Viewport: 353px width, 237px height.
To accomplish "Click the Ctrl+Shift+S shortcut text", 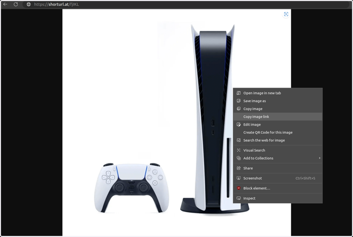I will pyautogui.click(x=305, y=178).
